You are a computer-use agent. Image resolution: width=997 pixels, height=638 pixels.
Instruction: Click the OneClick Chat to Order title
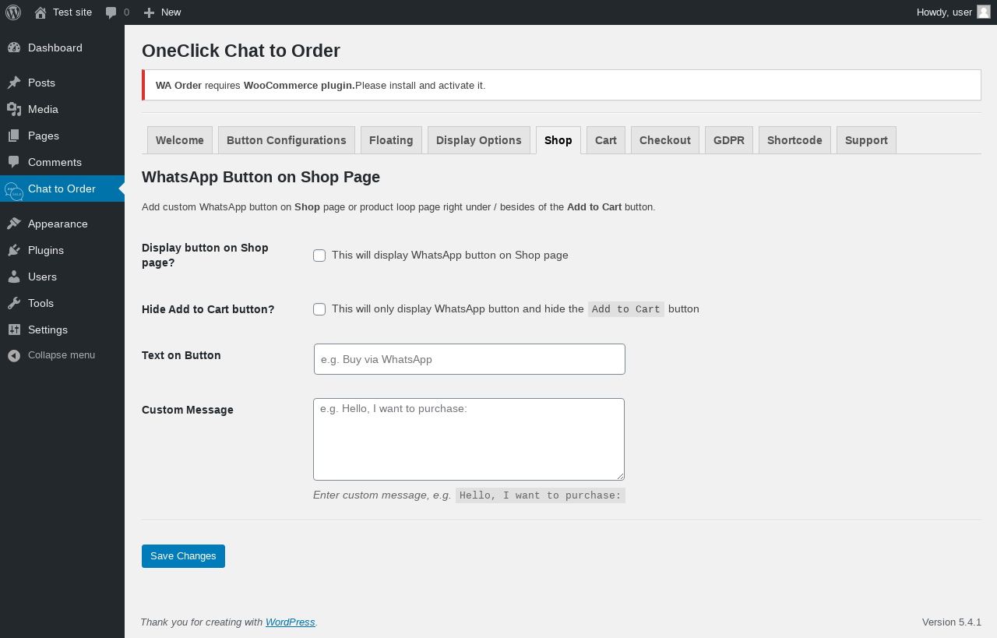(241, 51)
